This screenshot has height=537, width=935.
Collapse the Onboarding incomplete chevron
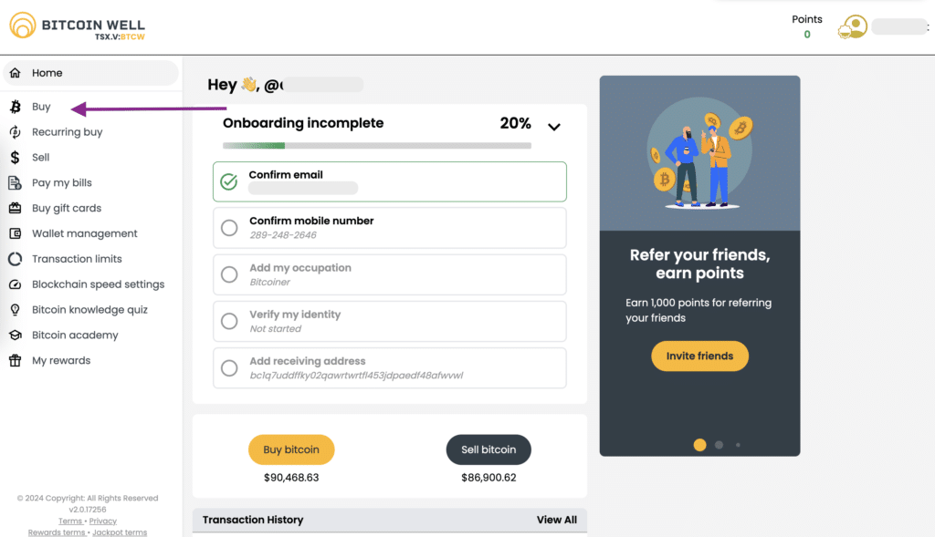click(x=554, y=127)
